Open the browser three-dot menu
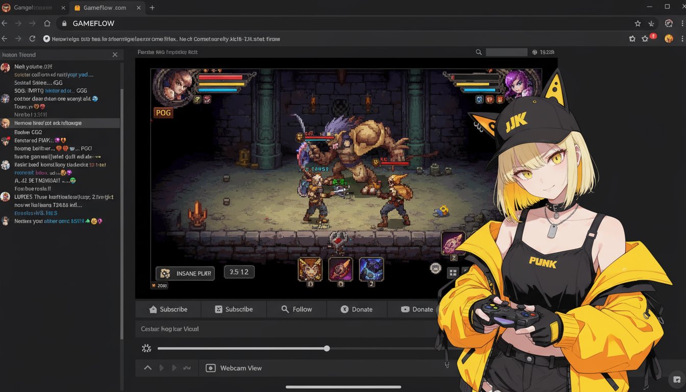 (683, 23)
